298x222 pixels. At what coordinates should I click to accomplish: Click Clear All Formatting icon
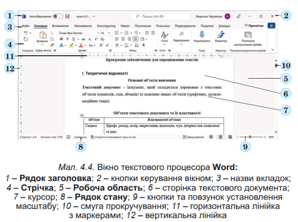[x=102, y=39]
